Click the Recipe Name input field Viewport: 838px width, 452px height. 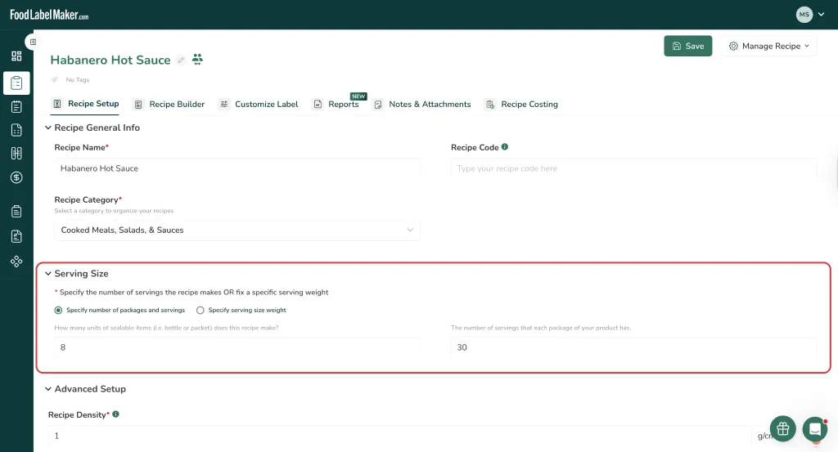tap(237, 168)
